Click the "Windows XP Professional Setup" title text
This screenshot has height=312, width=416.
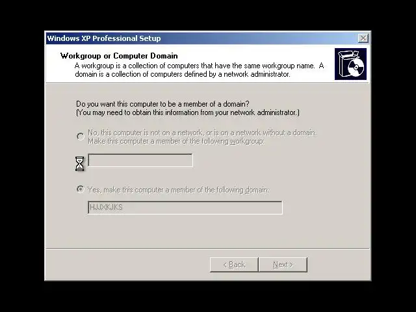tap(104, 38)
